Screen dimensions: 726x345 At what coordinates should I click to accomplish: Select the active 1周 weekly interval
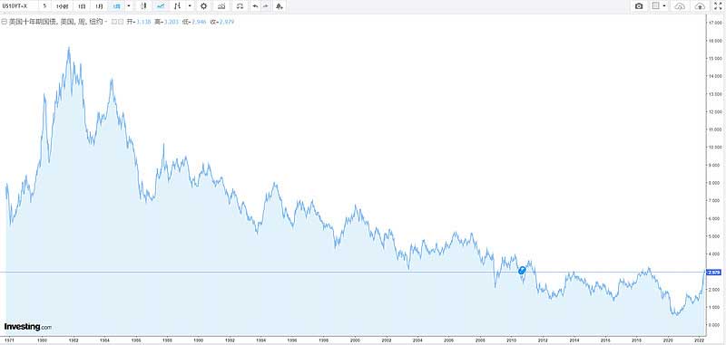coord(117,6)
